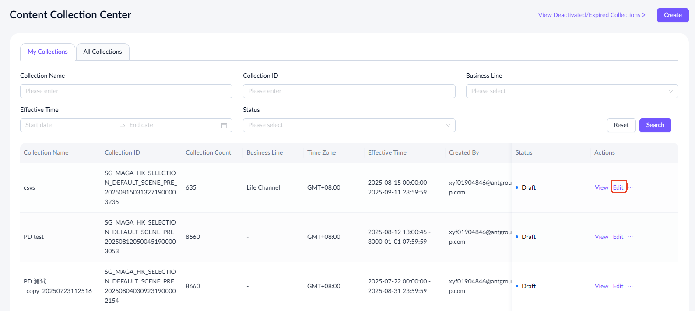Open View Deactivated/Expired Collections link
Screen dimensions: 695x311
[591, 15]
